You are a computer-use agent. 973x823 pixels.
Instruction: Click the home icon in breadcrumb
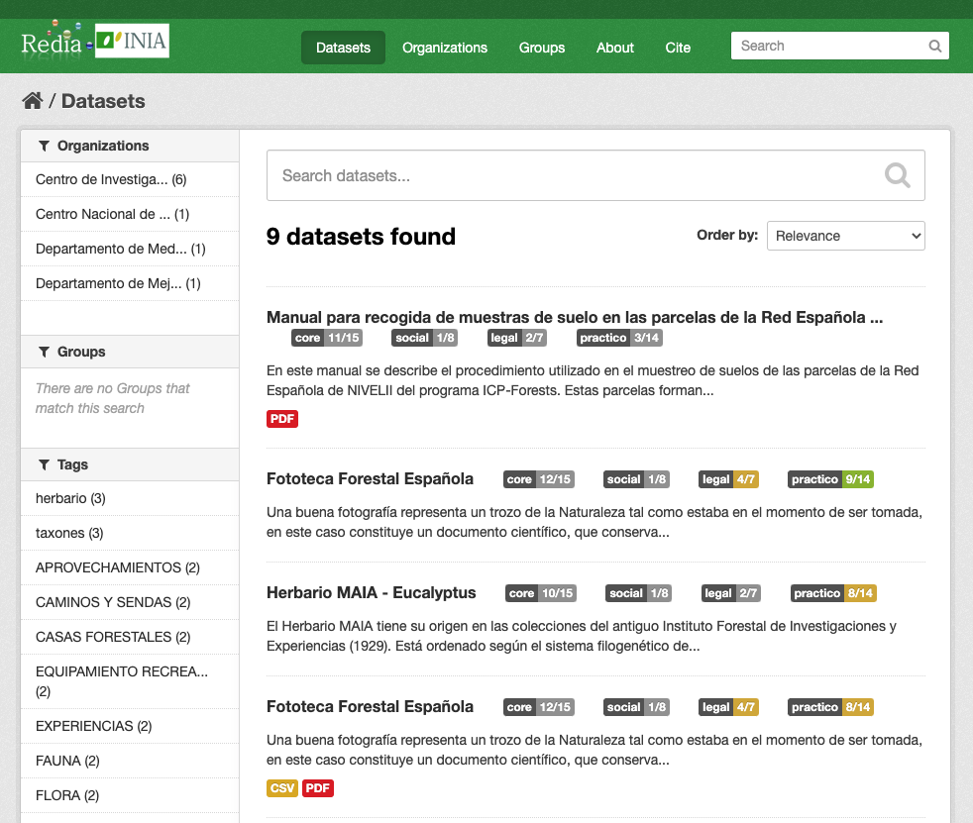coord(33,100)
